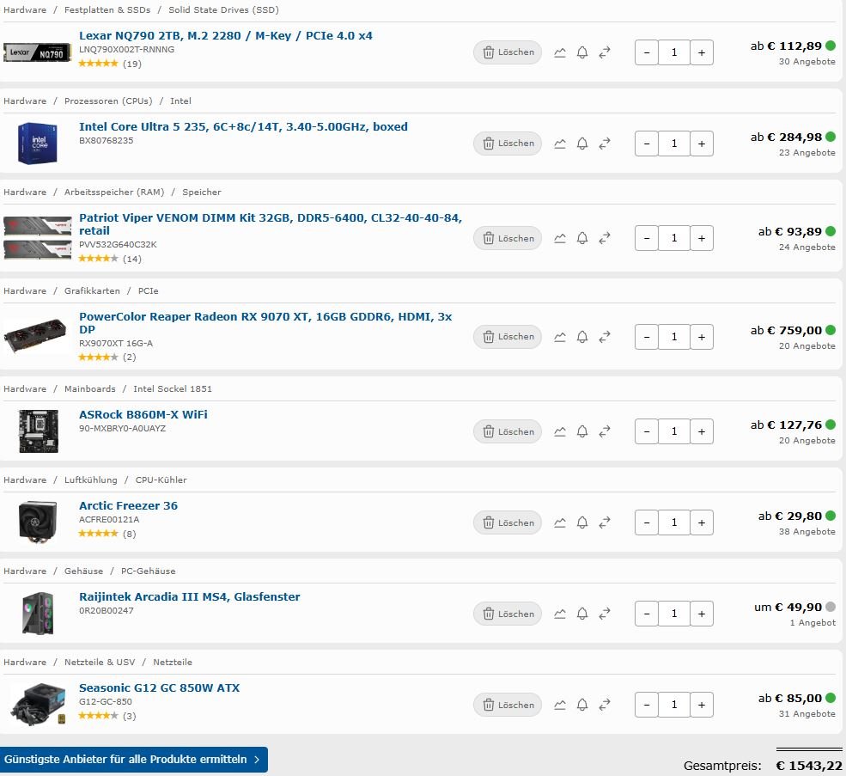Decrease quantity of Intel Core Ultra 5 235
Image resolution: width=846 pixels, height=776 pixels.
(647, 144)
